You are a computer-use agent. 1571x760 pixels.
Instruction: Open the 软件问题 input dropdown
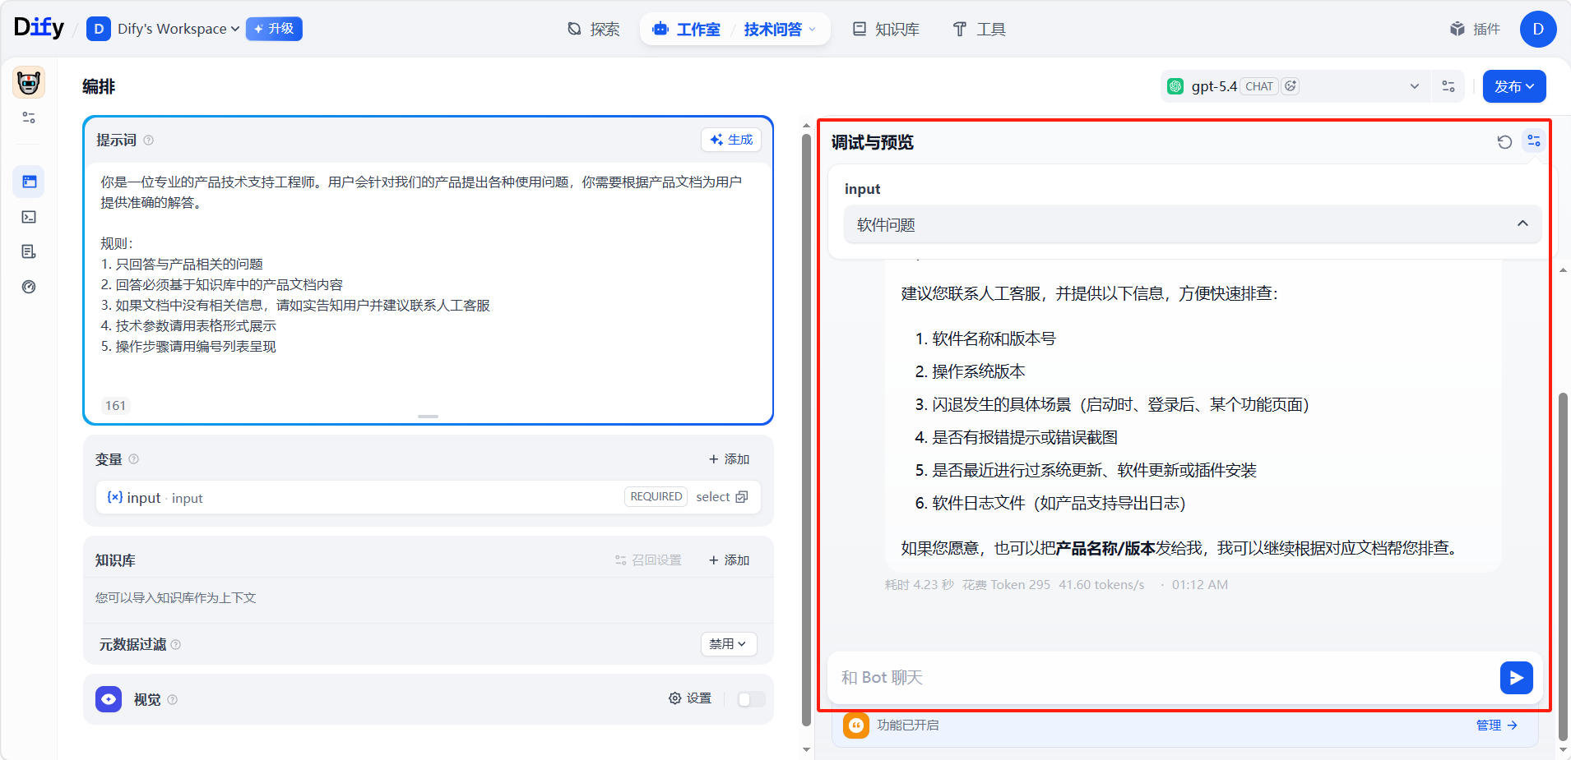pos(1192,224)
